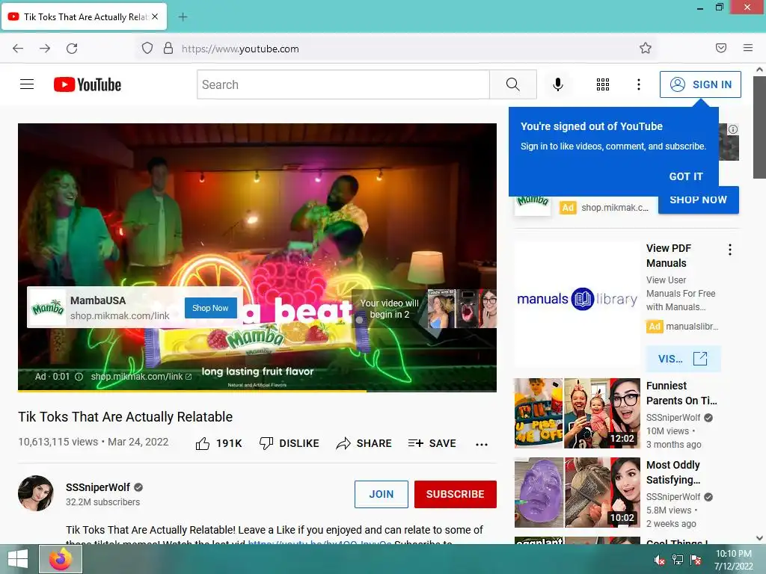This screenshot has width=766, height=574.
Task: Reload the page
Action: pos(72,49)
